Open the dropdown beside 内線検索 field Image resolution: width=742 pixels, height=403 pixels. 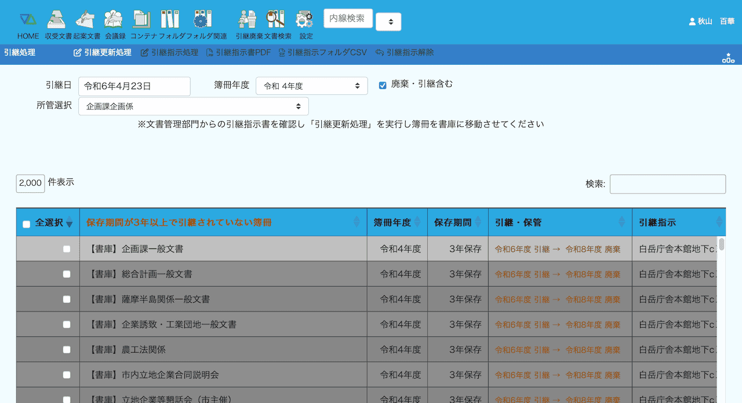coord(388,22)
